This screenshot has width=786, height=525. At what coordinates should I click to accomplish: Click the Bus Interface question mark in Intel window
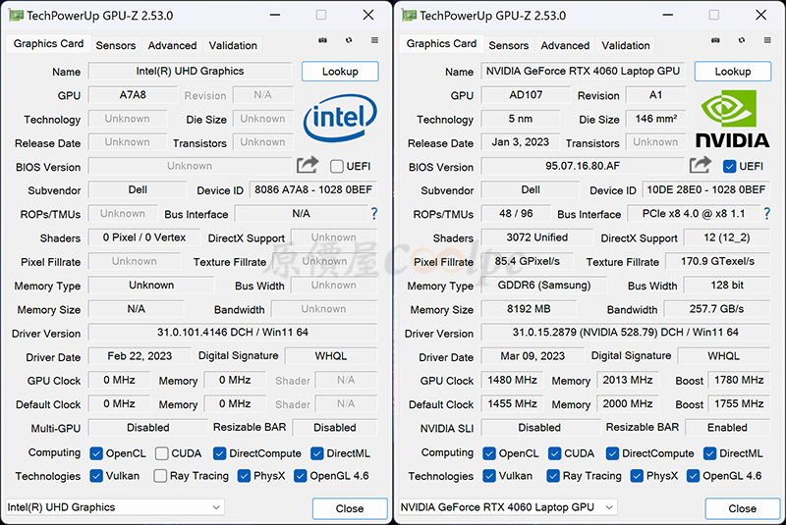coord(374,214)
